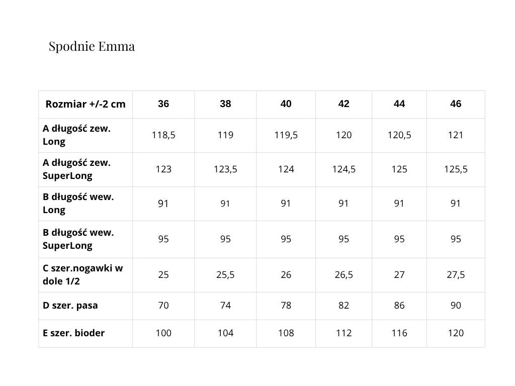
Task: Select the "B długość wew. SuperLong" row label
Action: pyautogui.click(x=78, y=239)
